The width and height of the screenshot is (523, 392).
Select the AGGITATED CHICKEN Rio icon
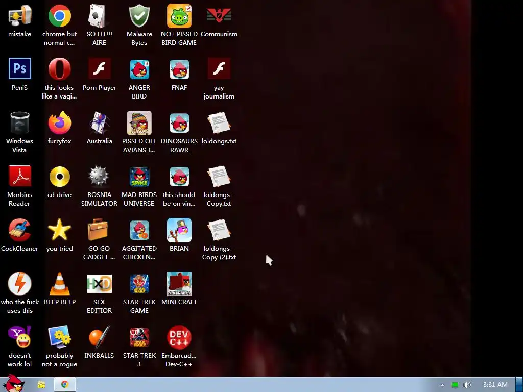[139, 230]
